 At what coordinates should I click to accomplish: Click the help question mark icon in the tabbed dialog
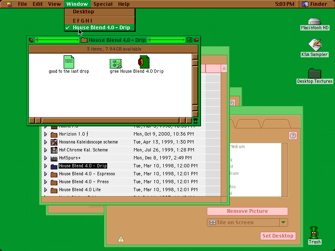293,136
